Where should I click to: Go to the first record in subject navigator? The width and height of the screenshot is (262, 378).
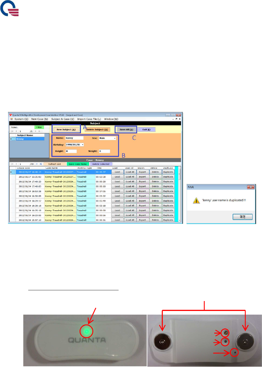tap(12, 131)
